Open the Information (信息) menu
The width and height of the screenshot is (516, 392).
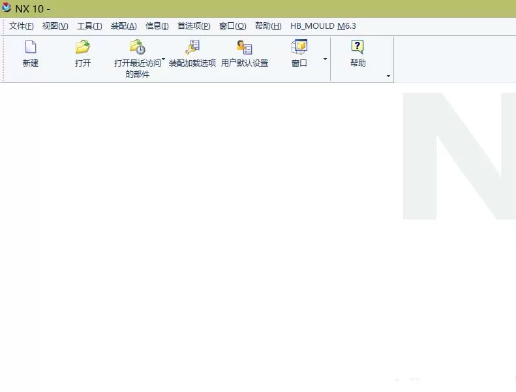[x=157, y=26]
